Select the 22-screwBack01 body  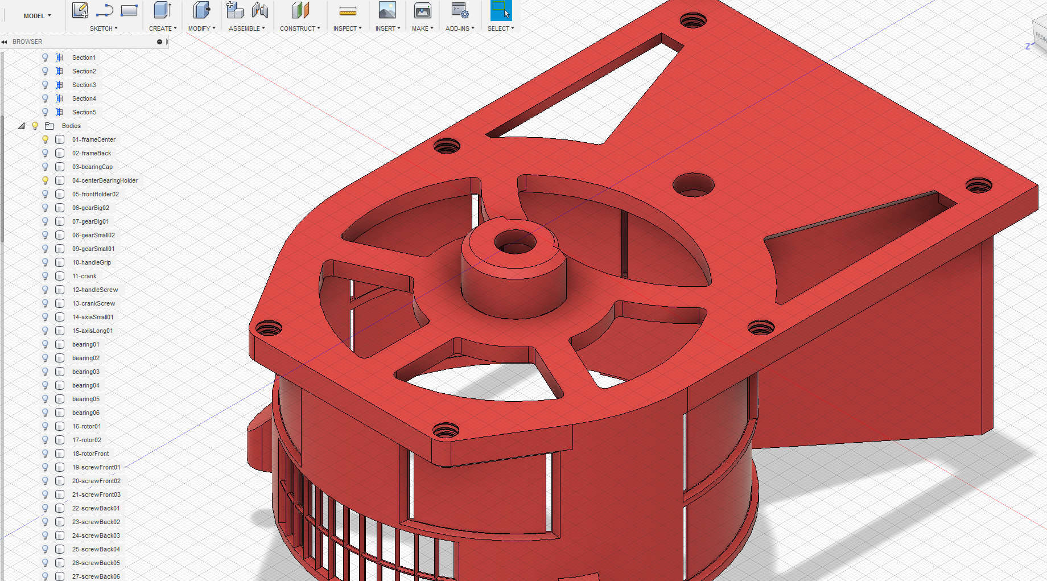point(96,508)
